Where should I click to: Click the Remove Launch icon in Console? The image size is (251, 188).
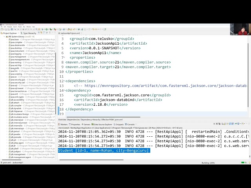[217, 124]
